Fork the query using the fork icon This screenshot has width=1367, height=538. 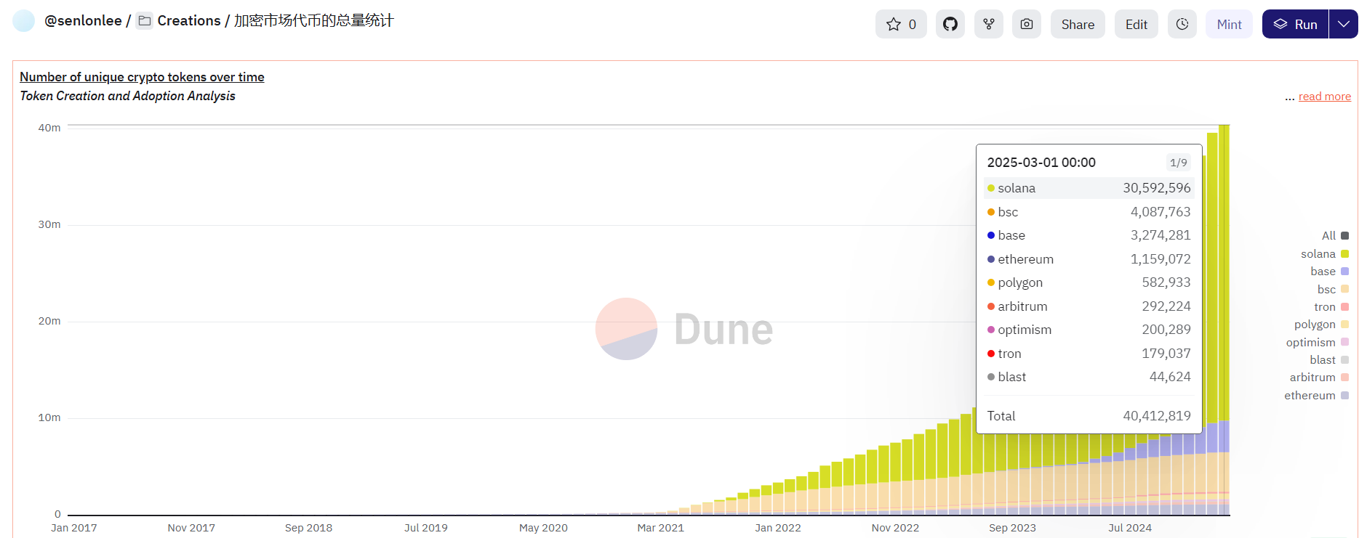point(989,24)
